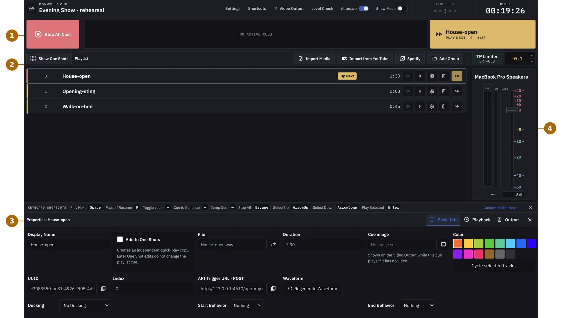Viewport: 562px width, 318px height.
Task: Click Import from YouTube button
Action: 365,59
